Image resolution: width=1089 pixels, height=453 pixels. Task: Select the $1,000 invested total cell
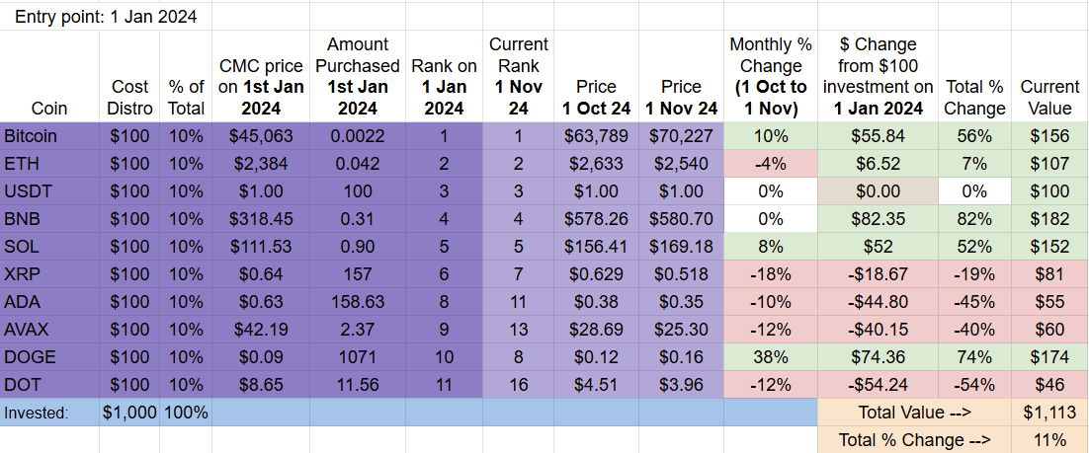129,413
